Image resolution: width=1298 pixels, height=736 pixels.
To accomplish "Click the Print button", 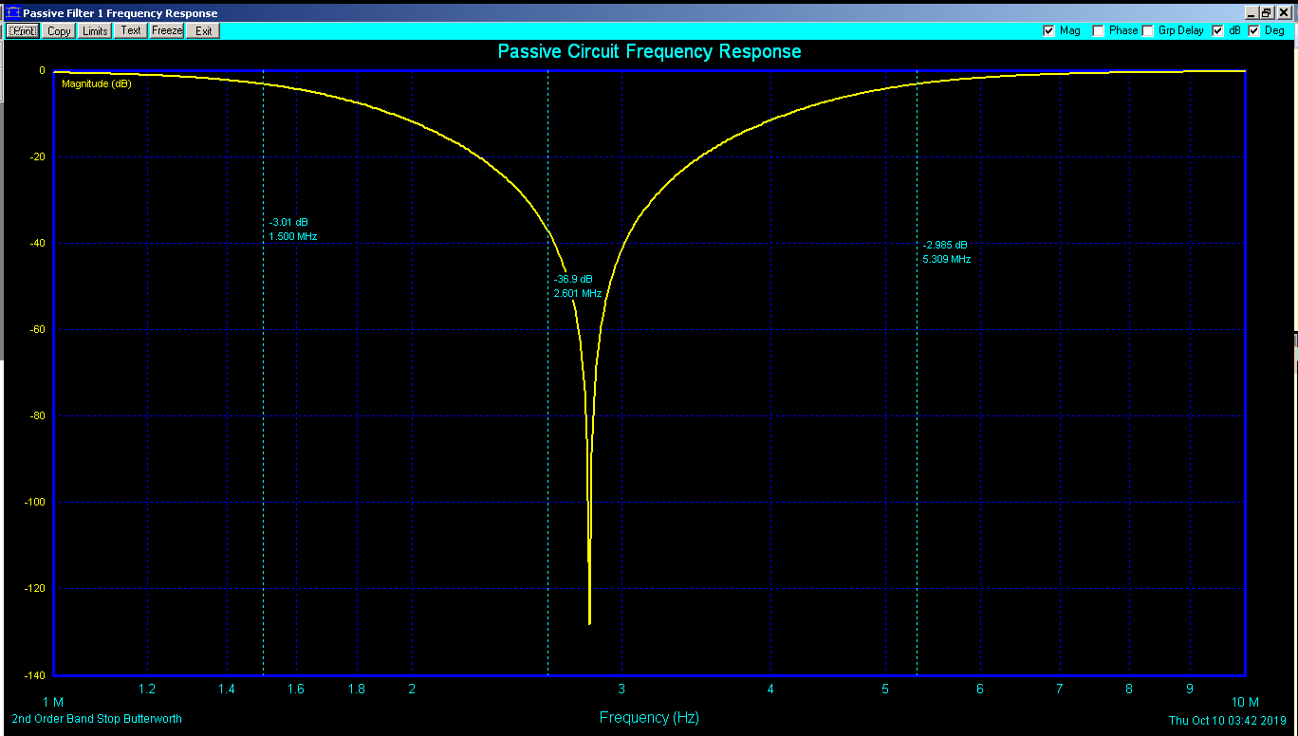I will click(x=24, y=30).
